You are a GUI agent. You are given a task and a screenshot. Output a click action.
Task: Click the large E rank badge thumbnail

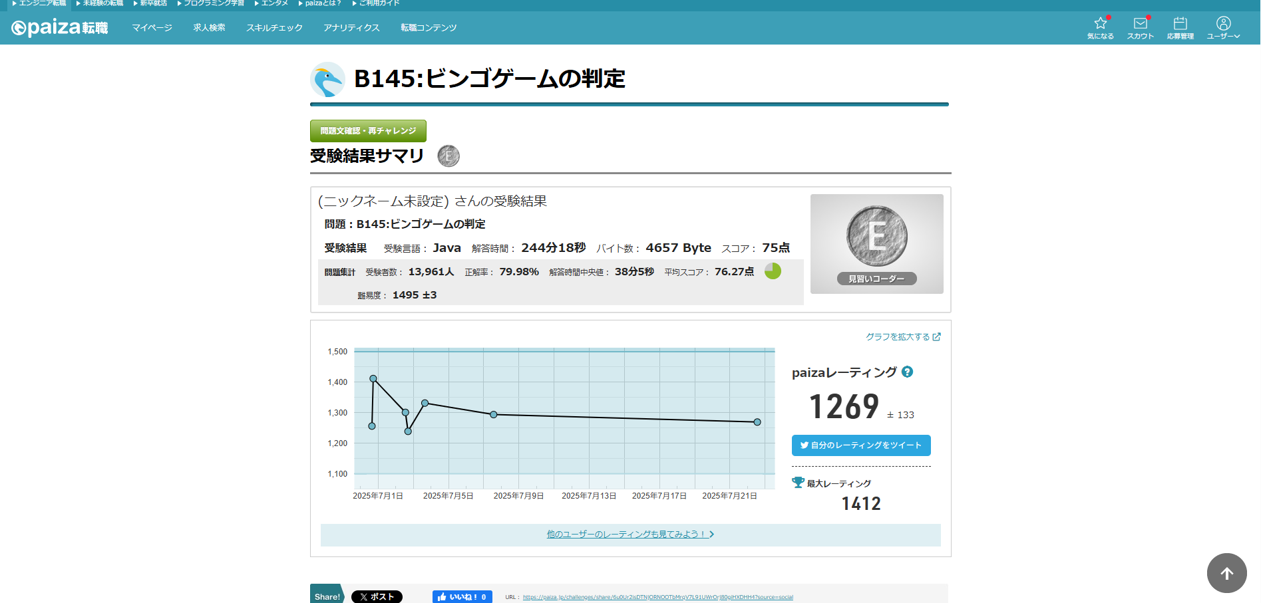(876, 243)
